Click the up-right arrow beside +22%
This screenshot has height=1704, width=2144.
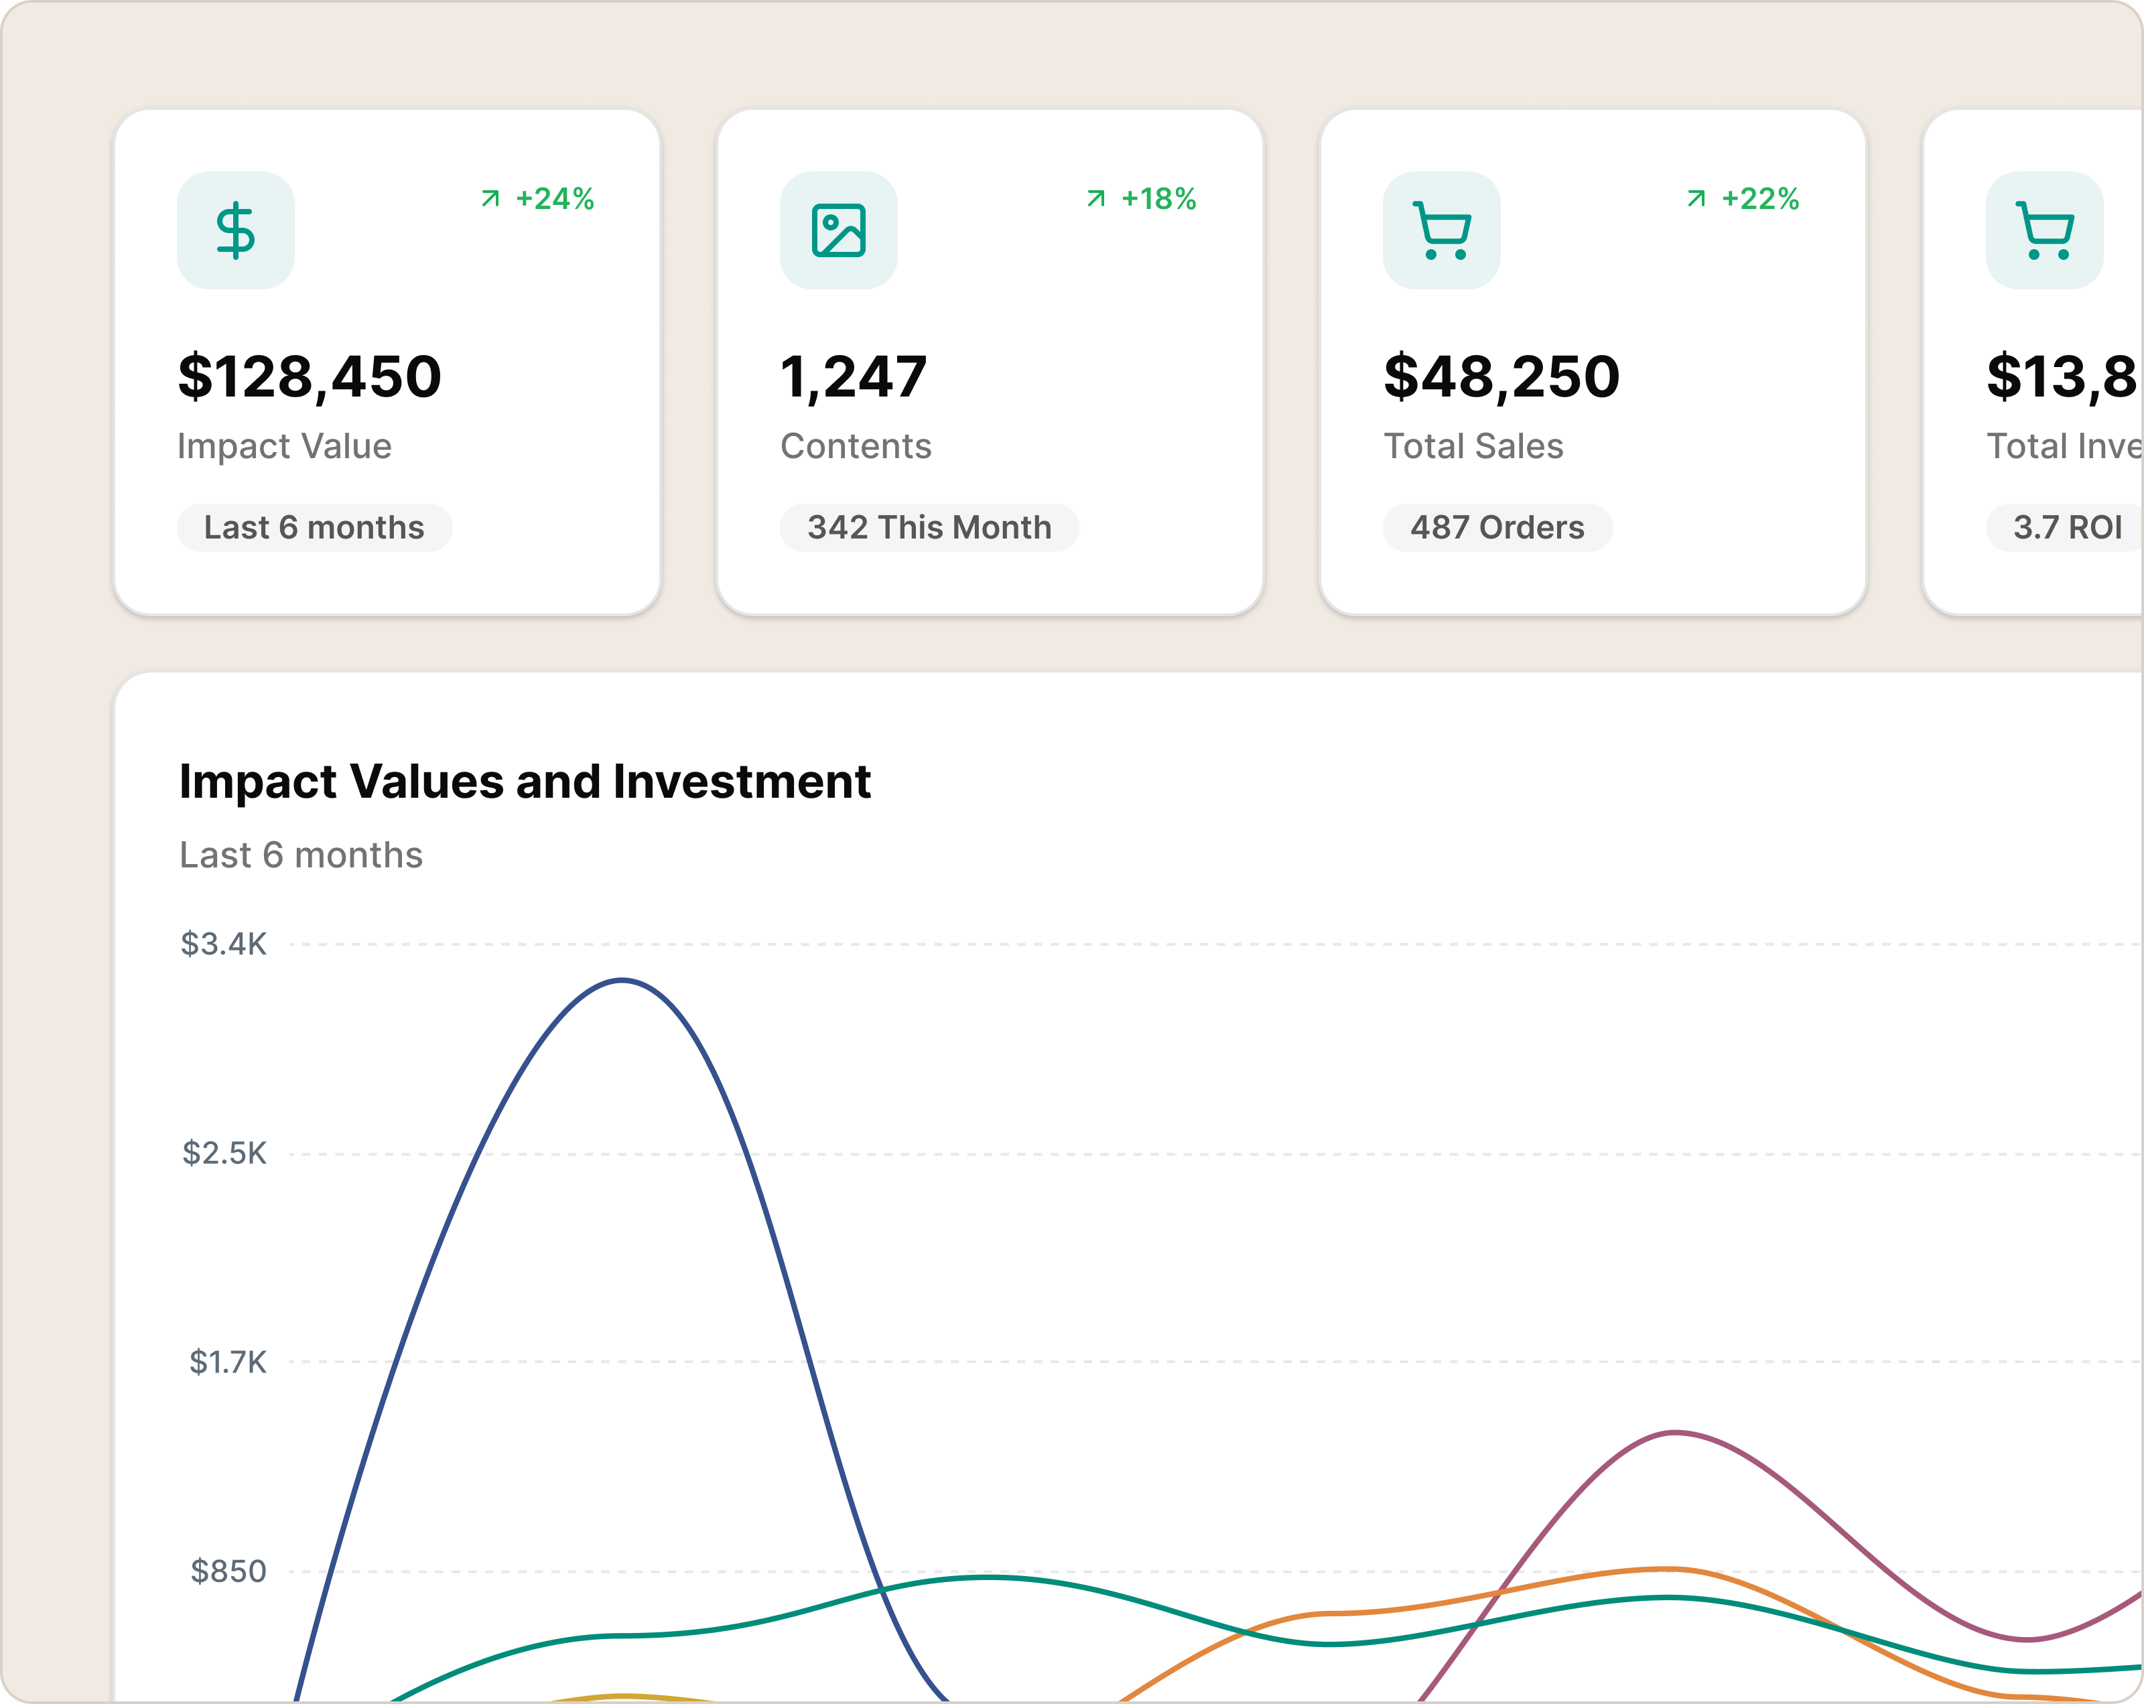[1696, 199]
